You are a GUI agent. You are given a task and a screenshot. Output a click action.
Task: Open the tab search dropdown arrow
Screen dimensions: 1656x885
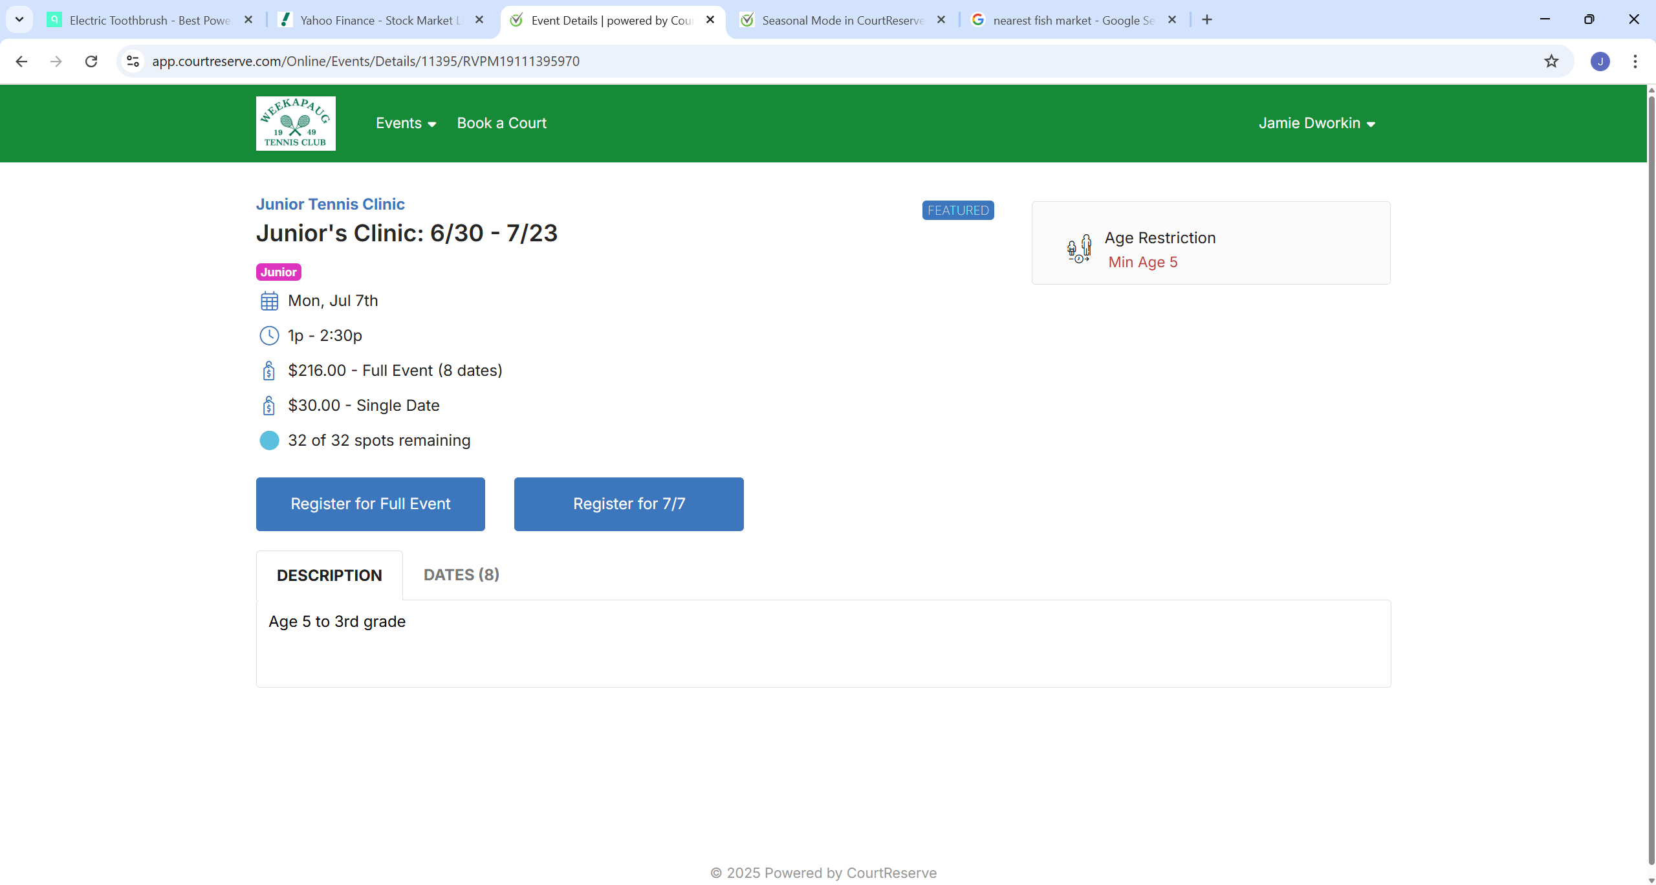tap(19, 19)
